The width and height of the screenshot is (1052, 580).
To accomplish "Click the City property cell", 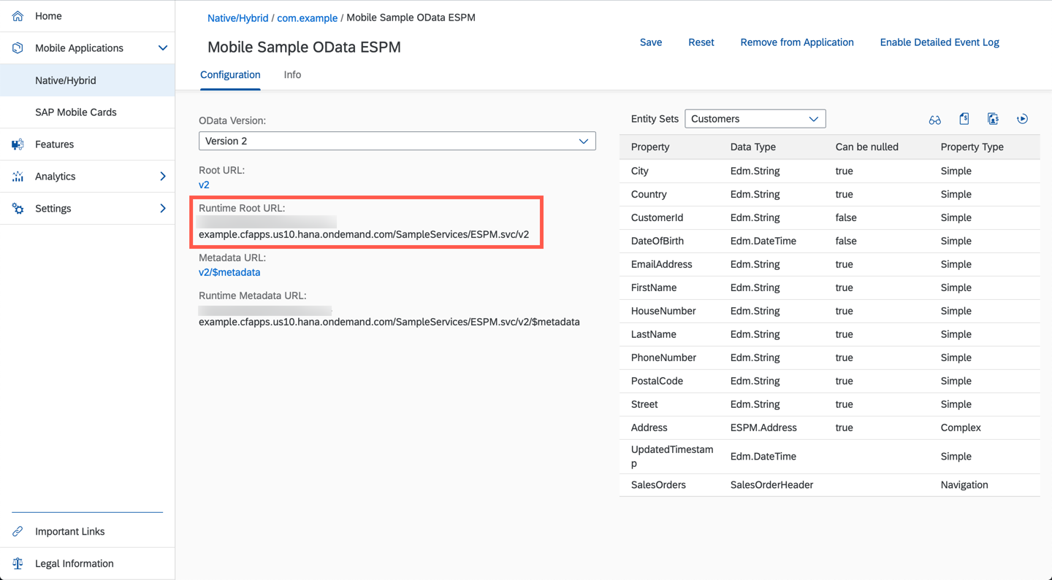I will click(x=640, y=171).
